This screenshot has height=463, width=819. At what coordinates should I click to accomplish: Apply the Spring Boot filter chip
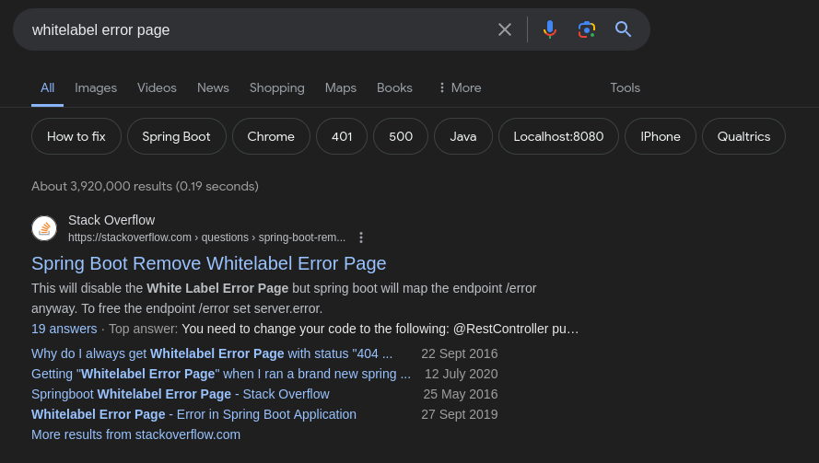click(x=177, y=136)
